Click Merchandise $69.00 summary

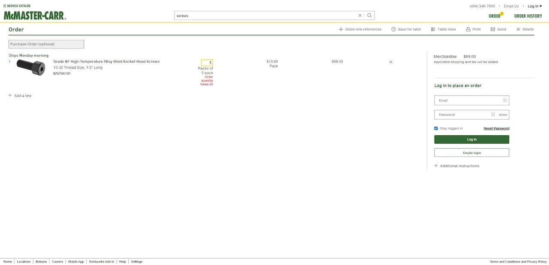click(455, 57)
